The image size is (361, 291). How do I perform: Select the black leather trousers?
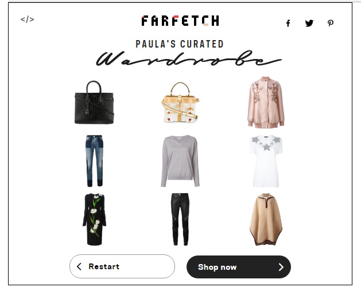pos(180,219)
